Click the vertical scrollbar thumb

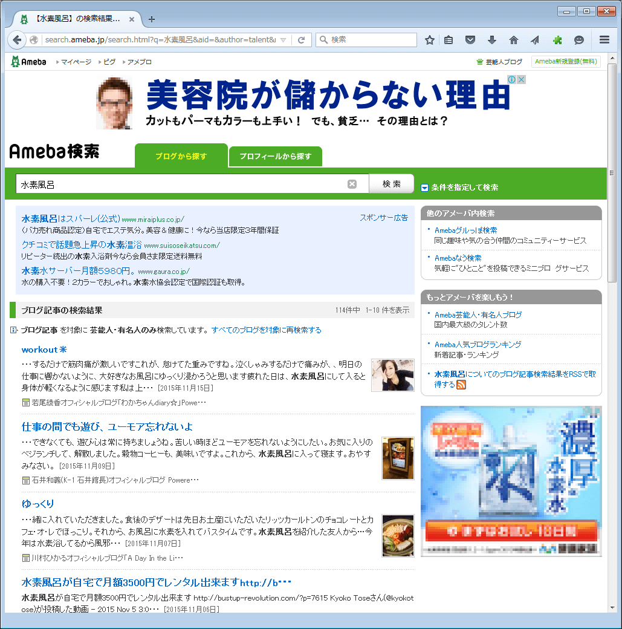[x=612, y=172]
